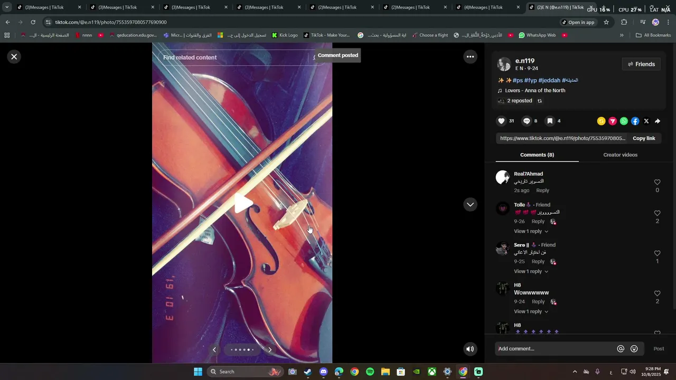Open Chrome tab search dropdown
This screenshot has height=380, width=676.
click(7, 7)
